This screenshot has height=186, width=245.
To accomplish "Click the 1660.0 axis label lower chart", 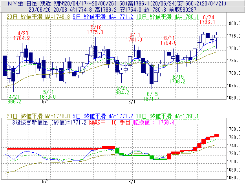I will (x=234, y=177).
